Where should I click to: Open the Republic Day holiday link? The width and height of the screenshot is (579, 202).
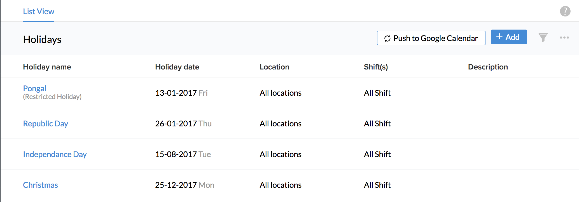pyautogui.click(x=46, y=124)
